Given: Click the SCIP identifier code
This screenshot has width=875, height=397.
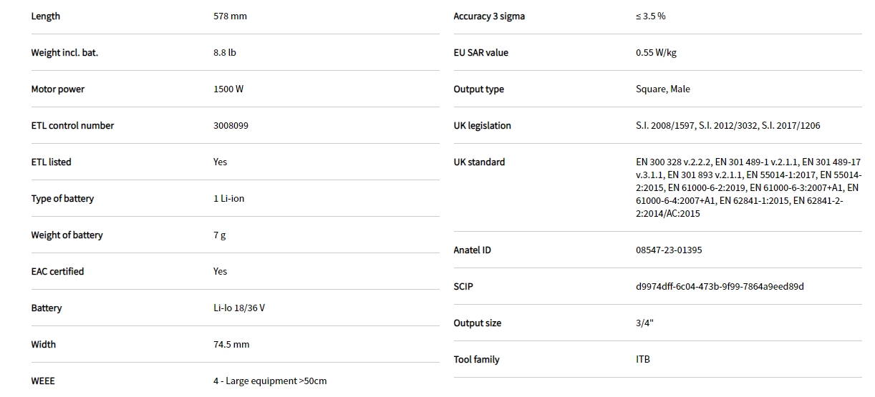Looking at the screenshot, I should point(720,286).
